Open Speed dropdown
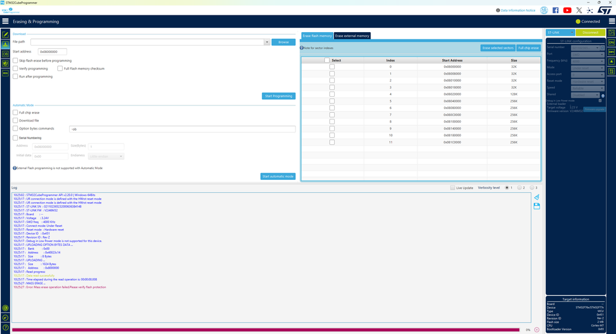The width and height of the screenshot is (616, 334). click(x=587, y=88)
